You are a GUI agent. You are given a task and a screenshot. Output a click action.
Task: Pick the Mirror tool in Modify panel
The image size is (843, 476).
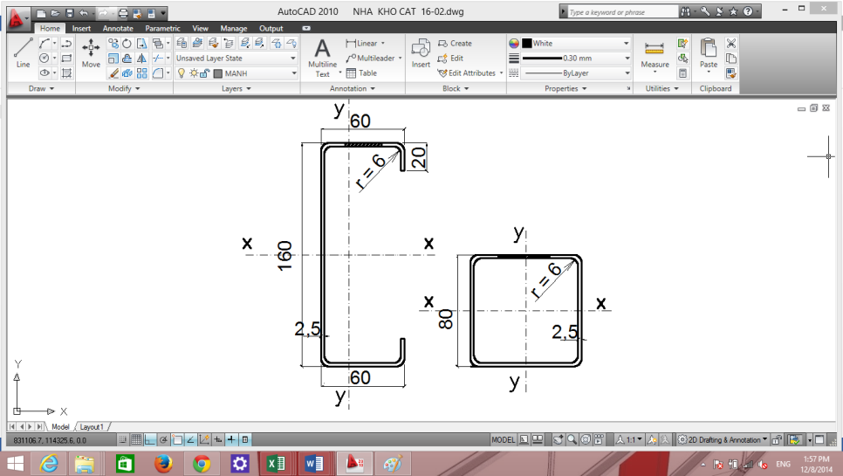(x=141, y=59)
